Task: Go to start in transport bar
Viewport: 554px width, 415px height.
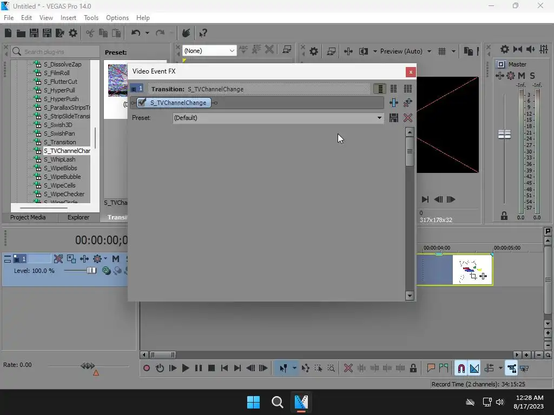Action: tap(225, 369)
